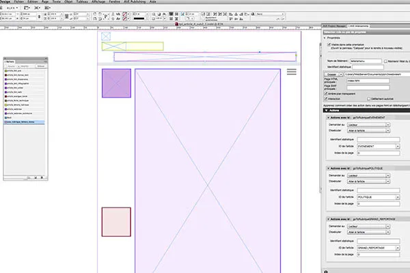Screen dimensions: 410x273
Task: Select the Calques panel tab
Action: tap(10, 61)
